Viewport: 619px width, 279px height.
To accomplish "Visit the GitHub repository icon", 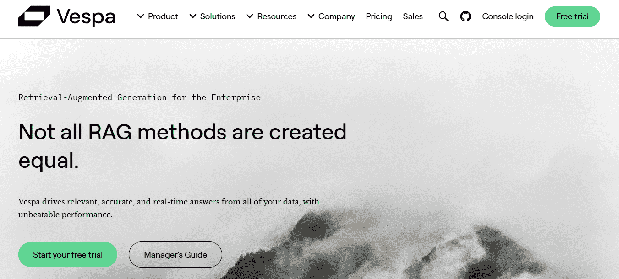I will [x=466, y=16].
